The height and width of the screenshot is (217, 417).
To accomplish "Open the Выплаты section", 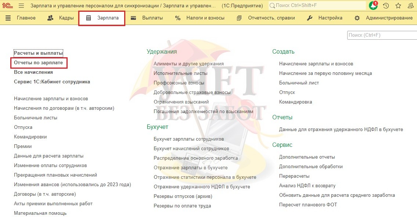I will (x=152, y=18).
